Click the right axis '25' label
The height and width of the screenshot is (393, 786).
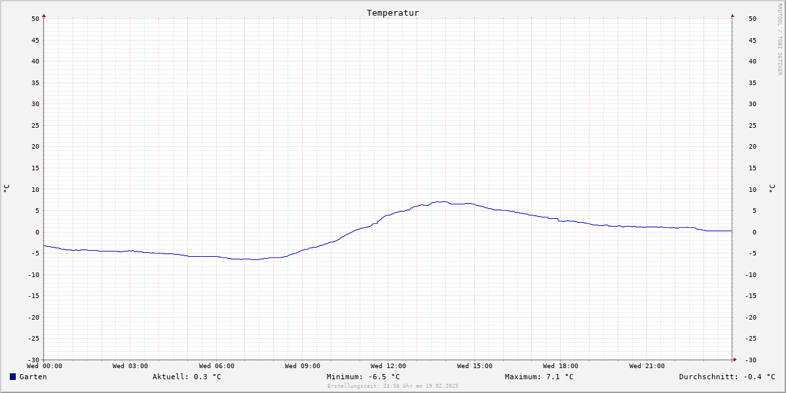point(753,125)
